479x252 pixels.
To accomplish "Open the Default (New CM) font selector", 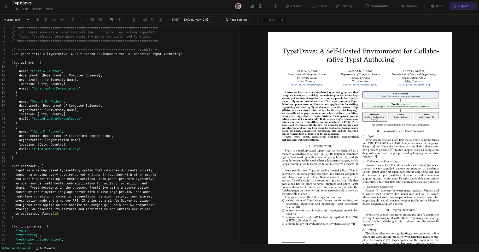I will pos(198,20).
